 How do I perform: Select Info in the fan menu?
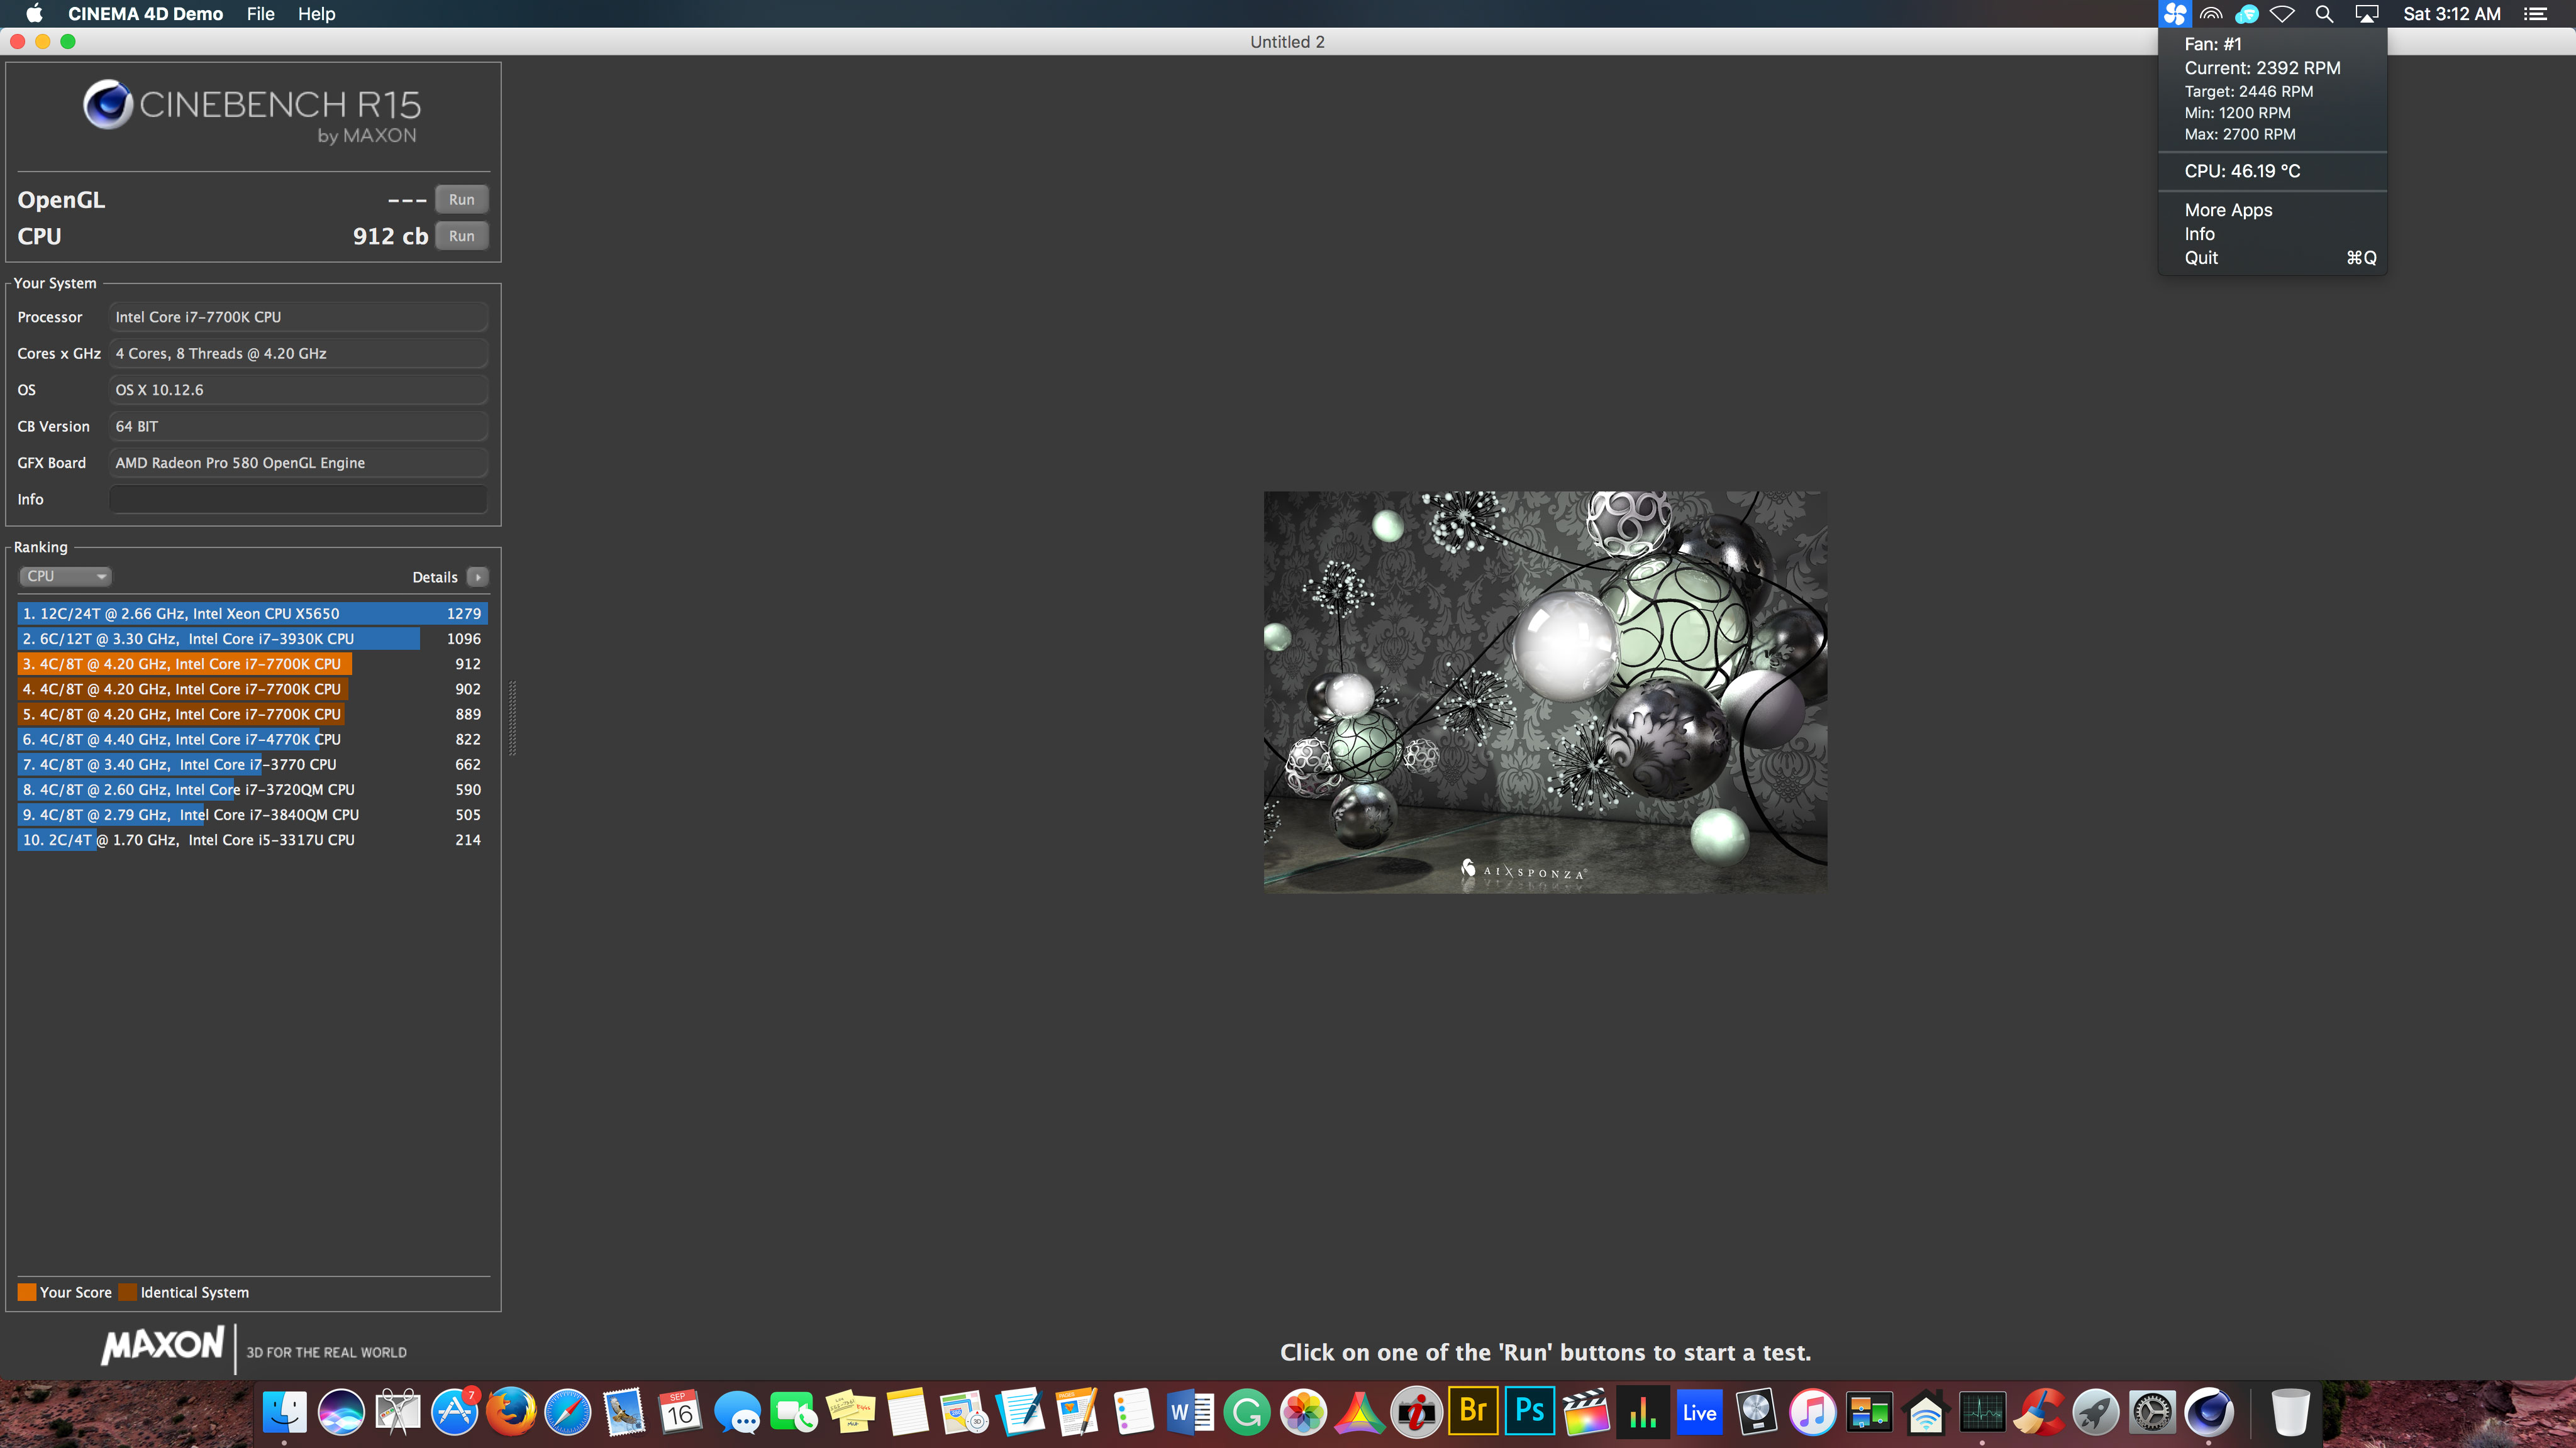[2273, 234]
